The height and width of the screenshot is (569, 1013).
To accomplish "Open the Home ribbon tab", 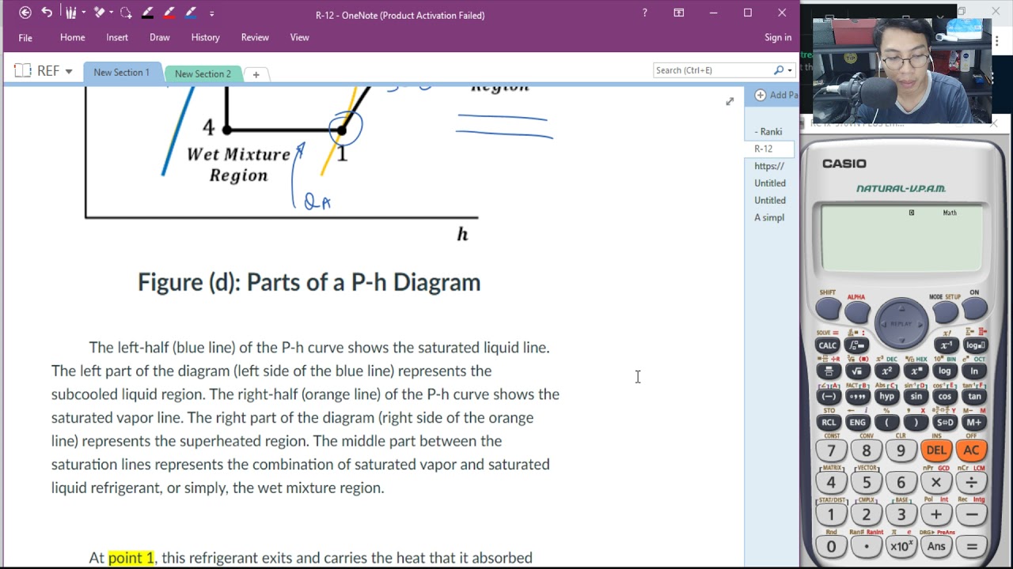I will tap(72, 37).
